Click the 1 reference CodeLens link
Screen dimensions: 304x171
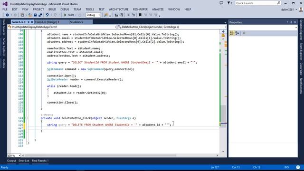coord(47,115)
